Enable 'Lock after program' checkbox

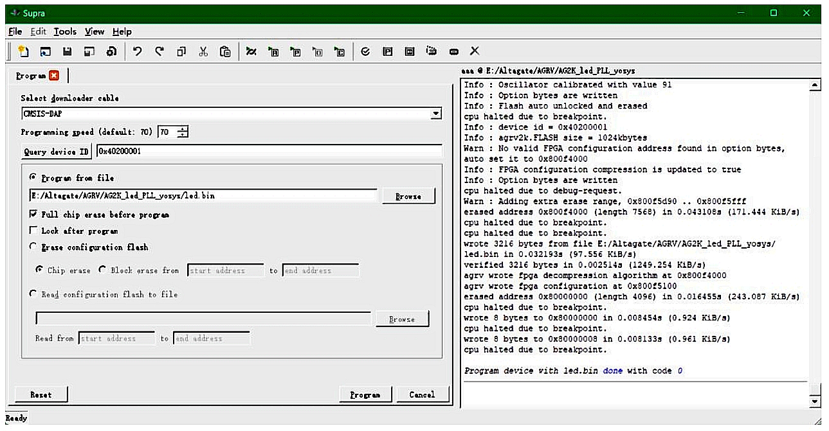33,230
